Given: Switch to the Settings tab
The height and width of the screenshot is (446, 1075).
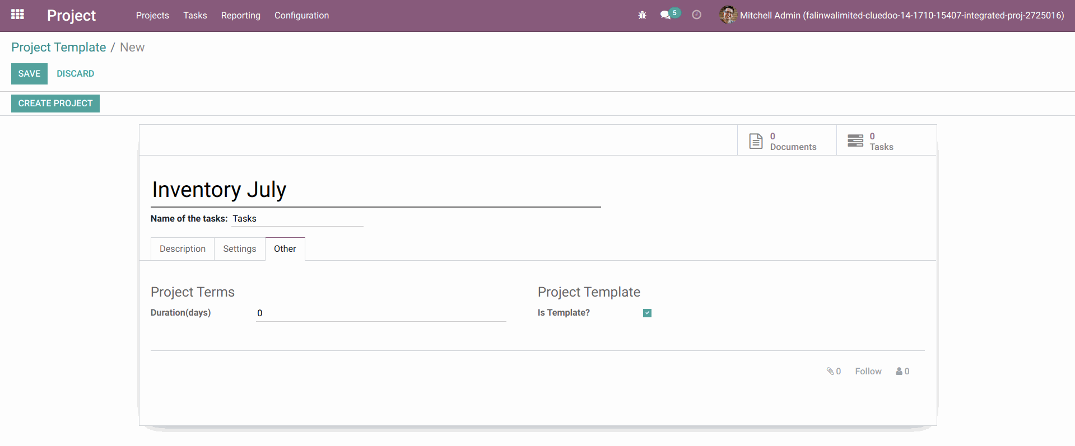Looking at the screenshot, I should click(239, 249).
